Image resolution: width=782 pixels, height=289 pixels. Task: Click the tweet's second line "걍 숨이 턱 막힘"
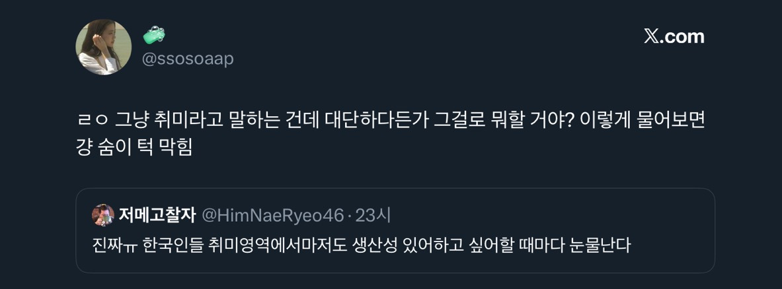[134, 148]
